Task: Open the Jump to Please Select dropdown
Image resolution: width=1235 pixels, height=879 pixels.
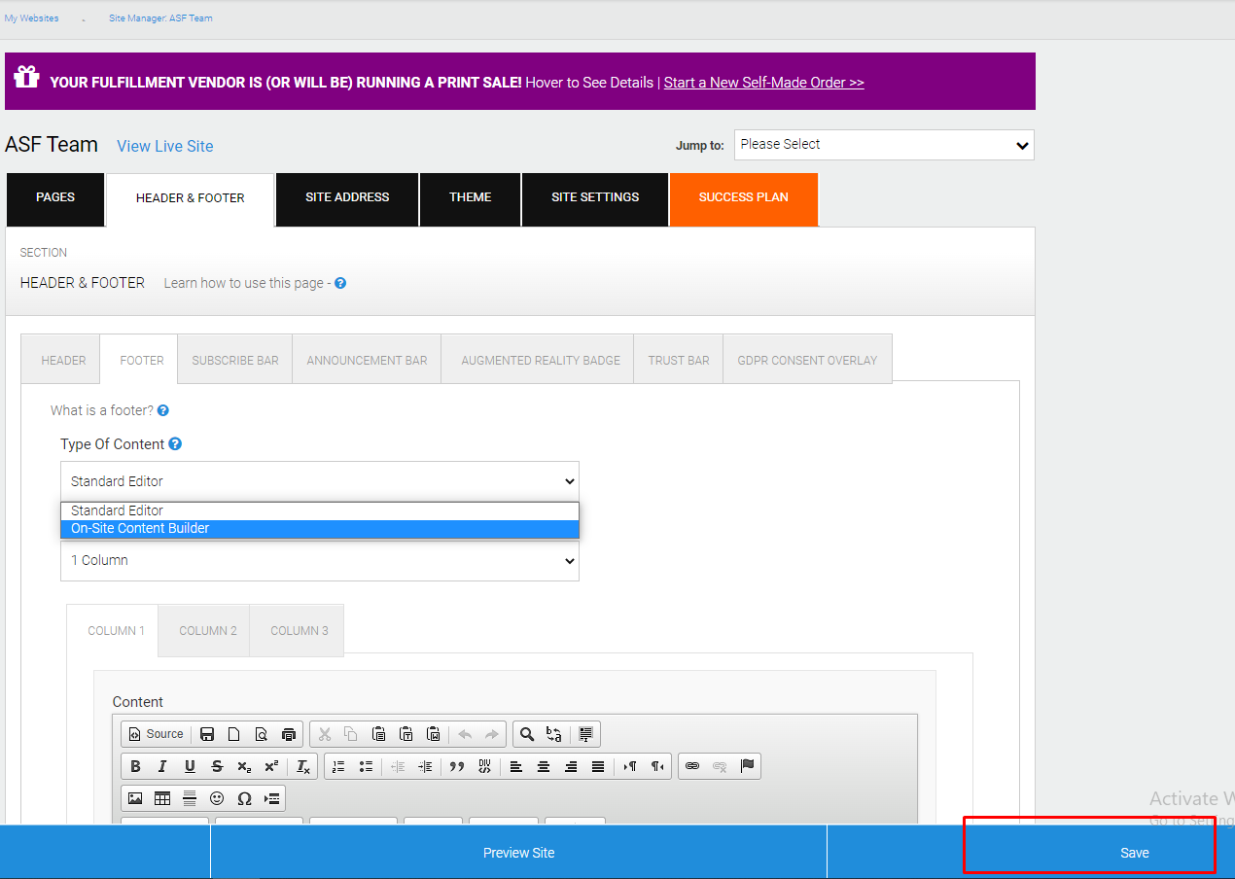Action: [884, 145]
